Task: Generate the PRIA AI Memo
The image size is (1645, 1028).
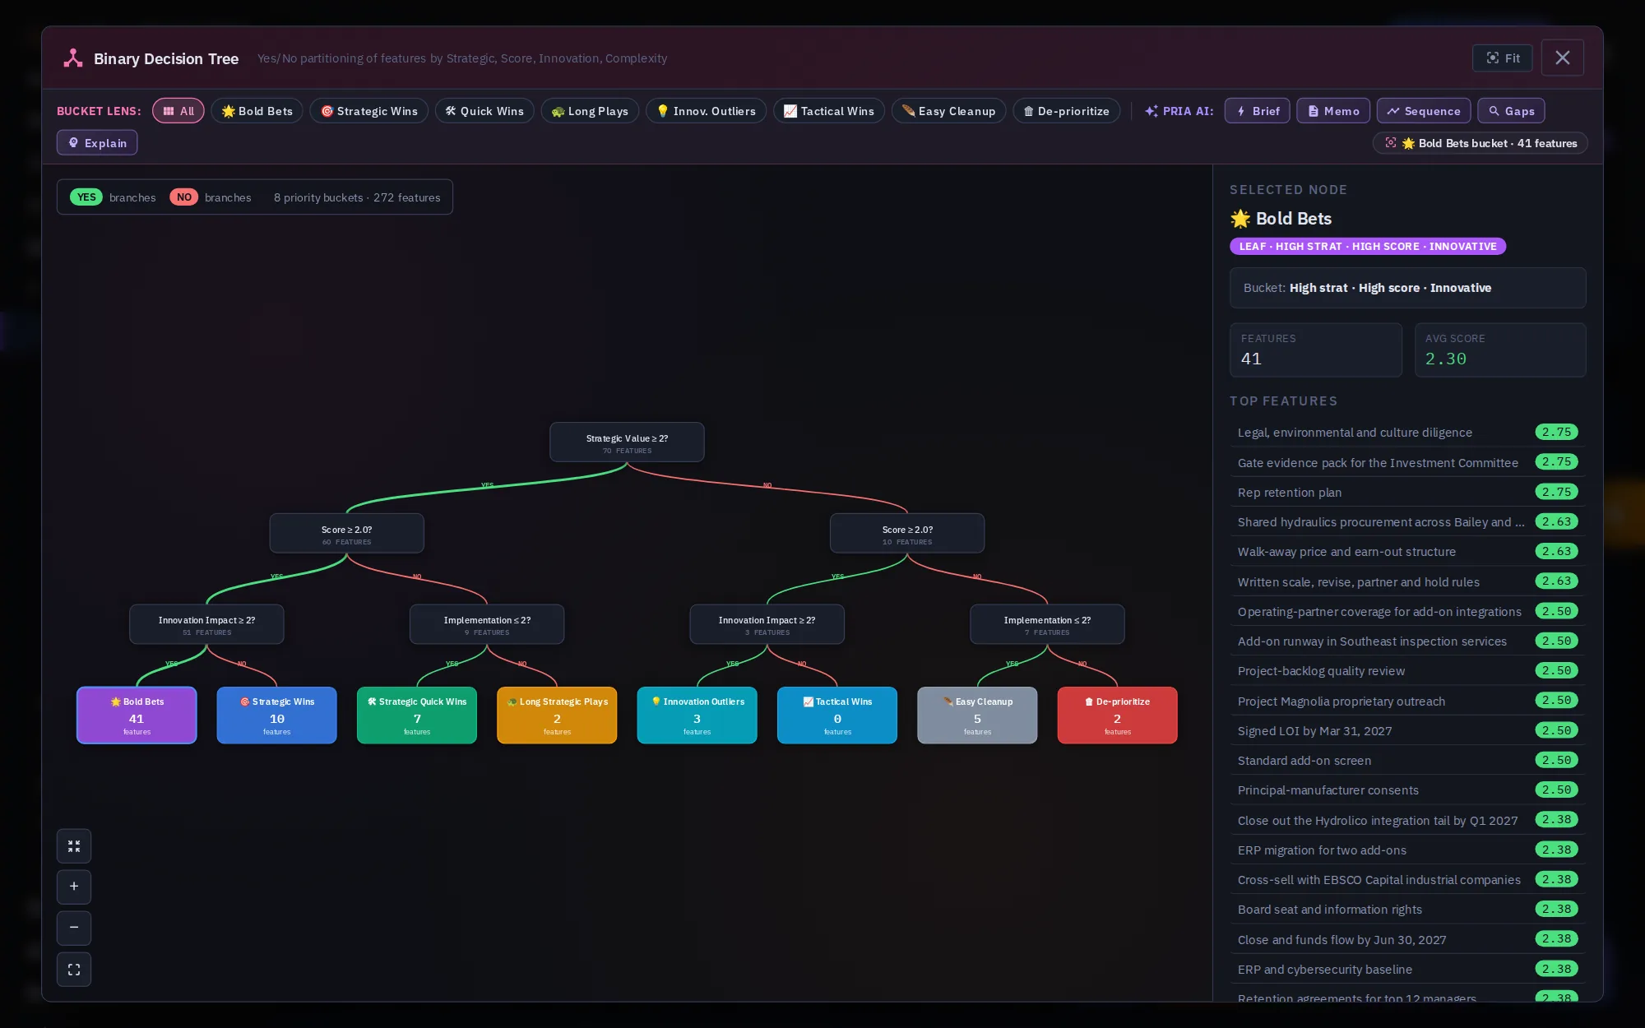Action: (1333, 111)
